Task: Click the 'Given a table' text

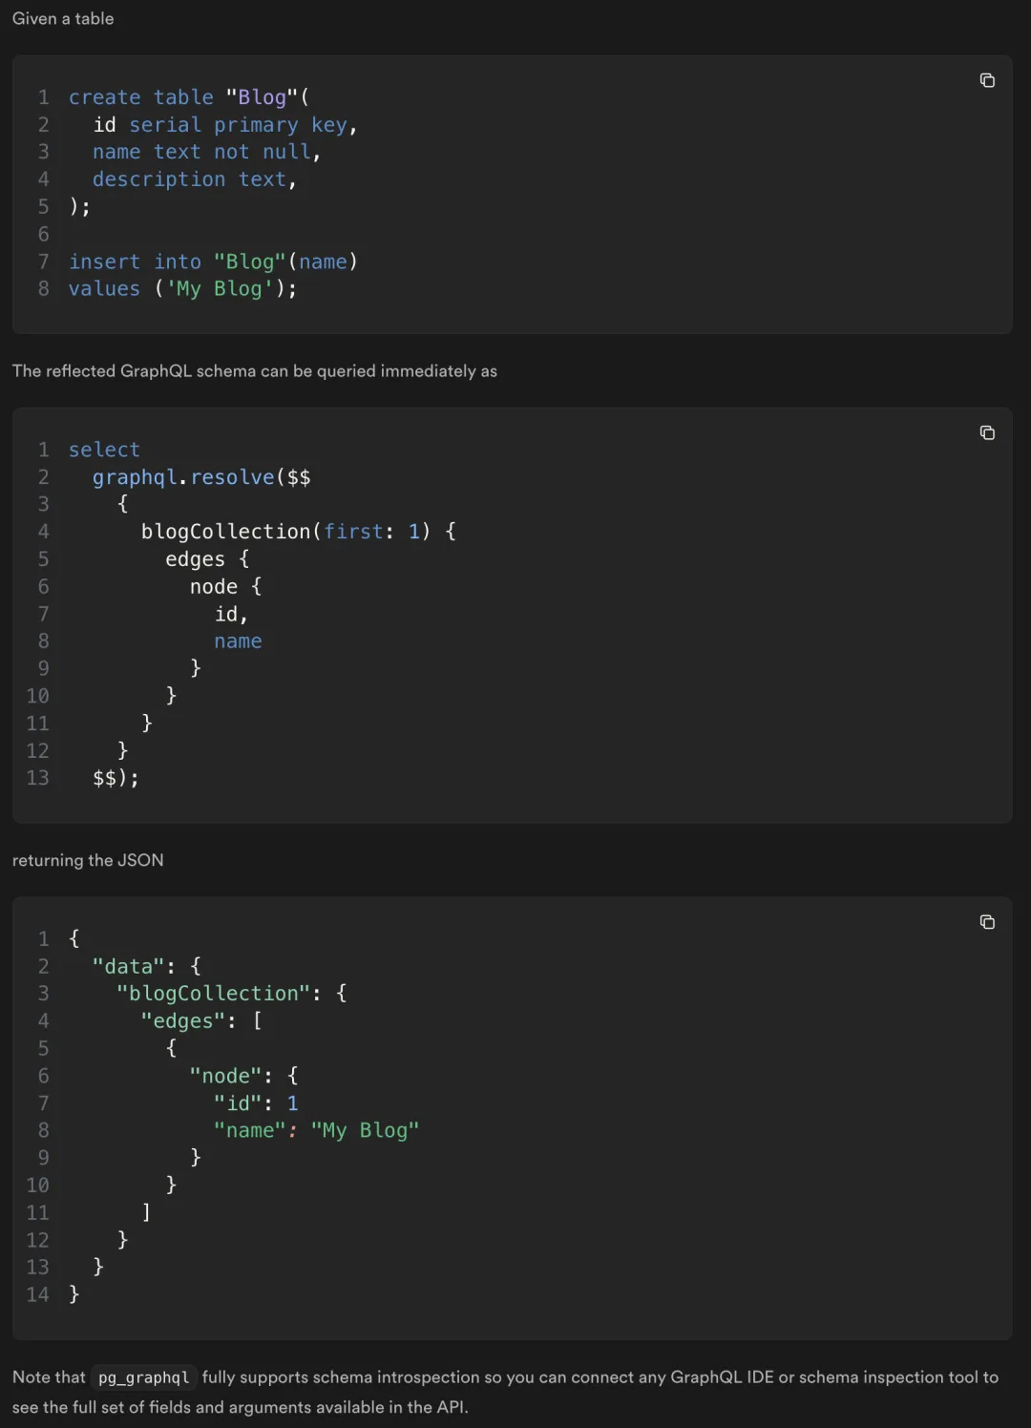Action: [x=63, y=18]
